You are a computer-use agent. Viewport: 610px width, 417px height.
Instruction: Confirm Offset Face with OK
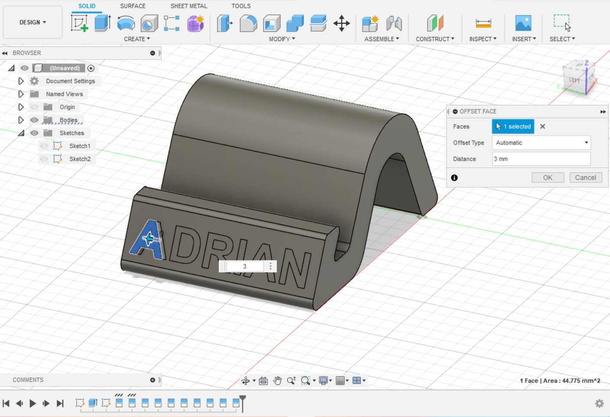tap(548, 178)
